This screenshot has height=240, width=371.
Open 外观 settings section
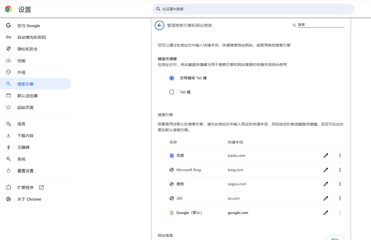click(x=36, y=72)
